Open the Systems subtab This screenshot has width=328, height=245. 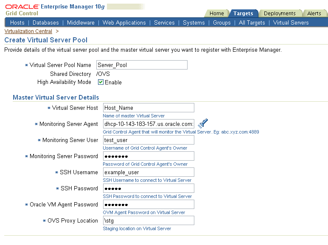194,22
